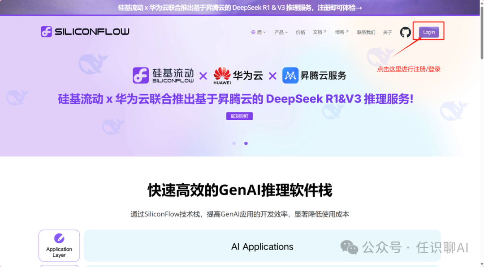Open the top DeepSeek R1 & V3 announcement banner
The height and width of the screenshot is (267, 484).
tap(240, 8)
